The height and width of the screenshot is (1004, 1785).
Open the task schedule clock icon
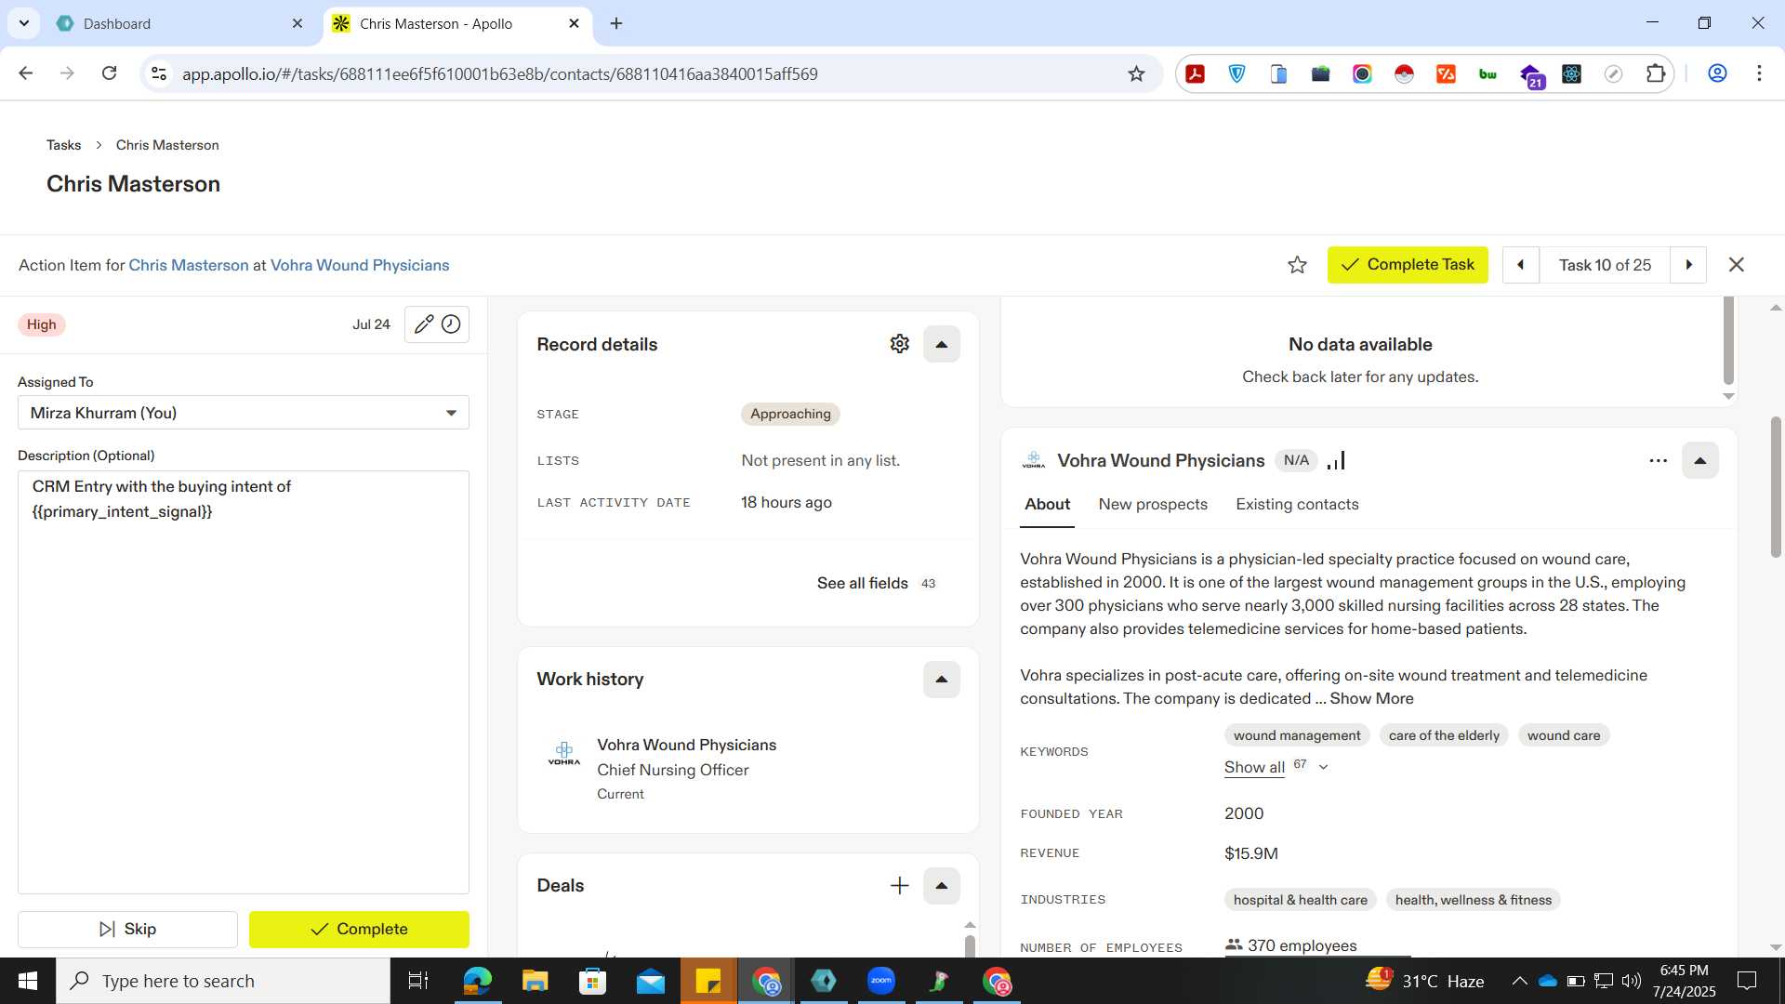(x=451, y=324)
